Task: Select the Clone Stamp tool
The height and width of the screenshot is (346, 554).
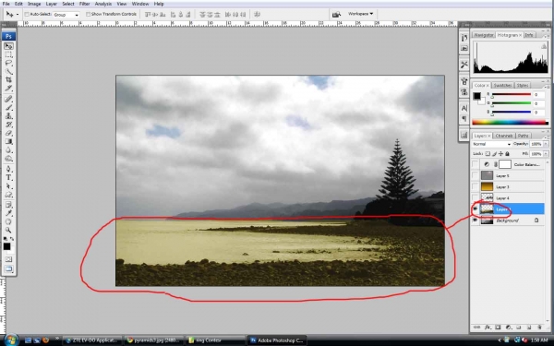Action: coord(8,116)
